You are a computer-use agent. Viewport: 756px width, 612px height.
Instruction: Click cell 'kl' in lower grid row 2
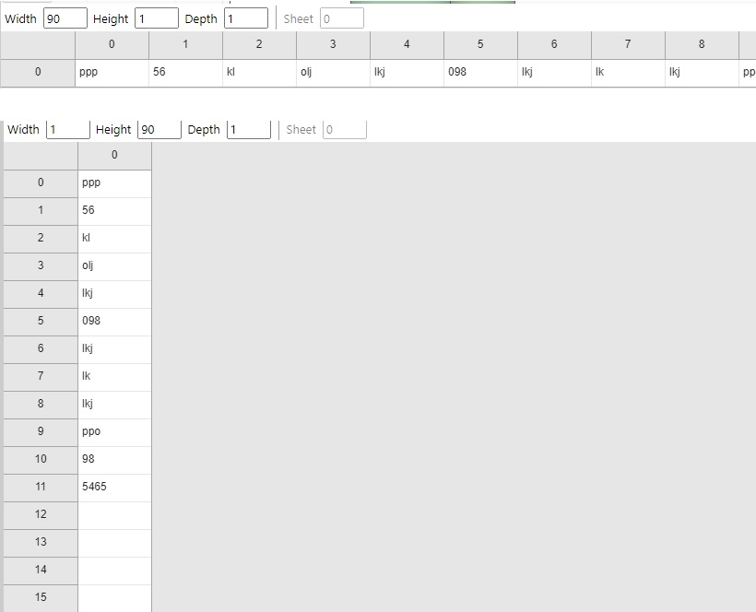[114, 239]
